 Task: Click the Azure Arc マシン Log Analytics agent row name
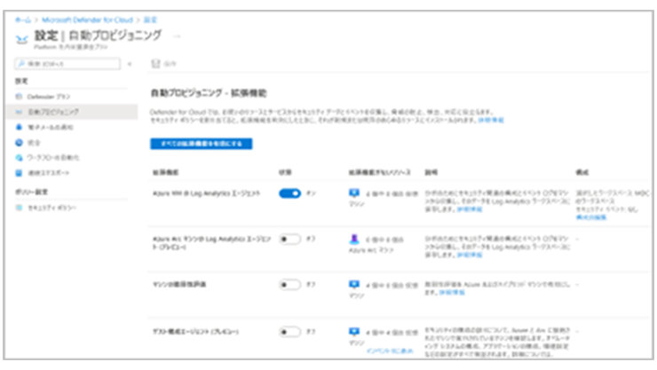click(x=211, y=243)
